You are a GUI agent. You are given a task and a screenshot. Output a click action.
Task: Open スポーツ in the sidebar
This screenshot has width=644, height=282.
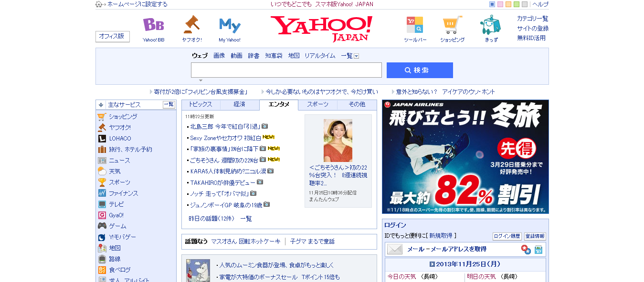coord(119,182)
